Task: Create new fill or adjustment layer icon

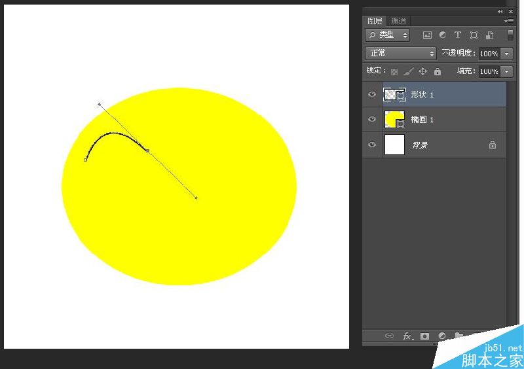Action: click(x=442, y=336)
